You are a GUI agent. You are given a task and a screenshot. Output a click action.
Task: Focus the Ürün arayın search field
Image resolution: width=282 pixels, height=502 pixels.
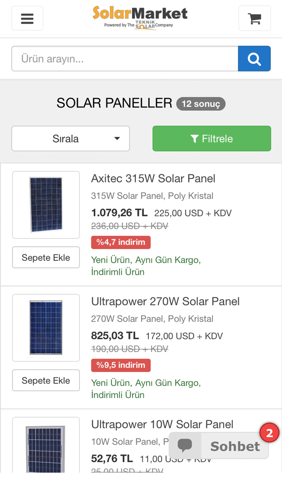tap(125, 59)
